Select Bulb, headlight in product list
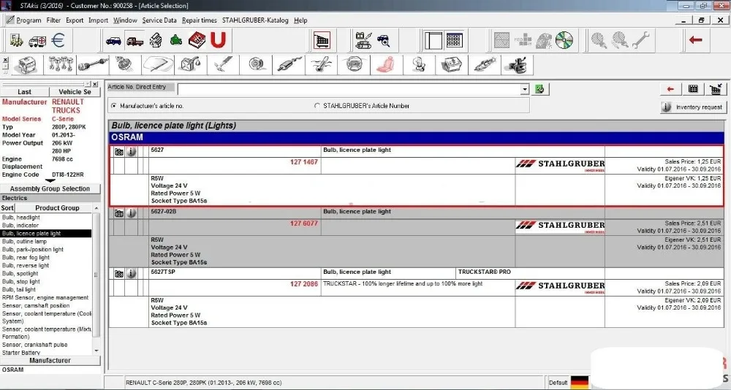This screenshot has width=731, height=390. coord(21,218)
